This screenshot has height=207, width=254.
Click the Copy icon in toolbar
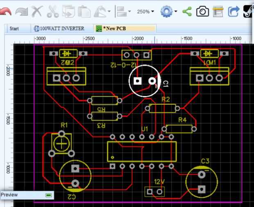[68, 11]
